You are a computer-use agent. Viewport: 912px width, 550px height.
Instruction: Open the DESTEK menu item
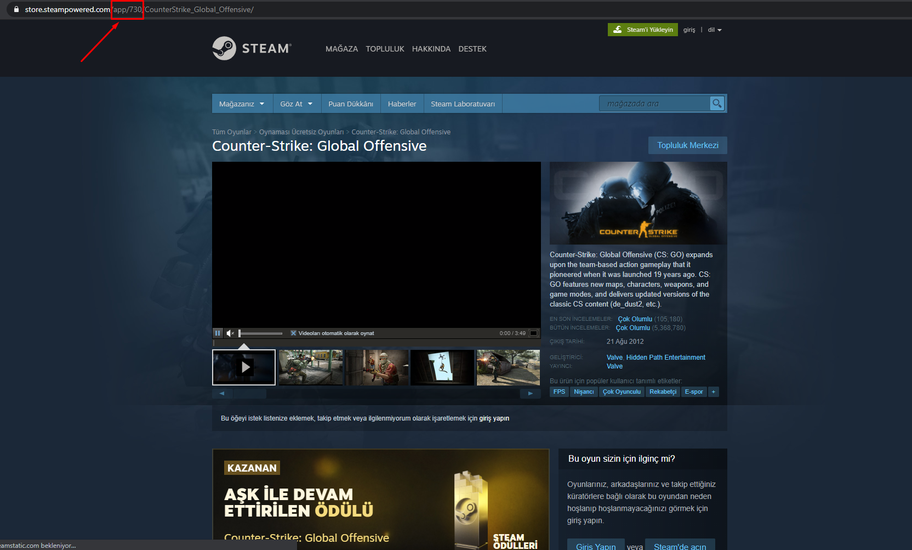click(472, 49)
